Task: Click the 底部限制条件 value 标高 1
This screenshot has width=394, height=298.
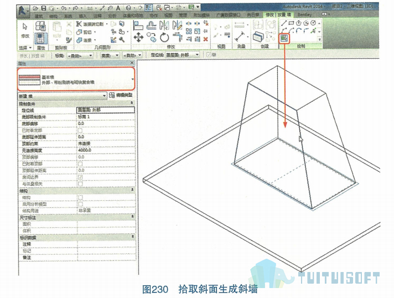Action: click(106, 117)
